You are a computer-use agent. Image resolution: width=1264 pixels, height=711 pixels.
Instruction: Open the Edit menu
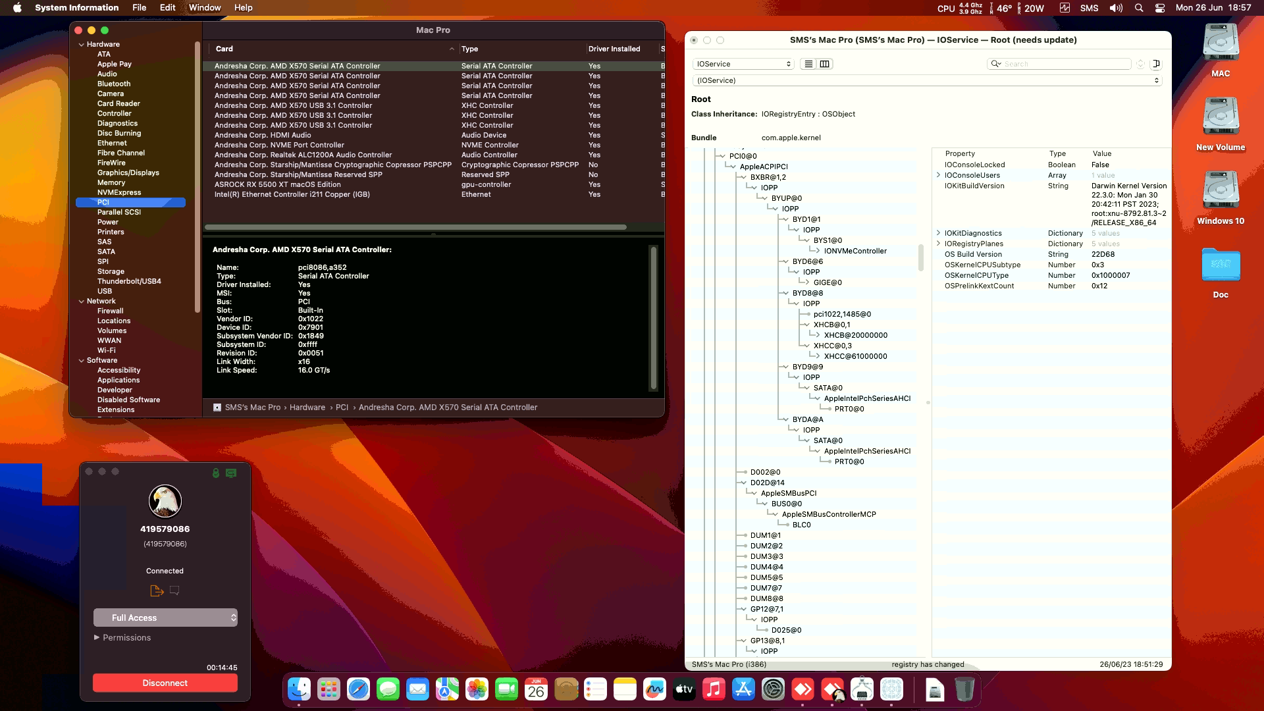tap(167, 8)
